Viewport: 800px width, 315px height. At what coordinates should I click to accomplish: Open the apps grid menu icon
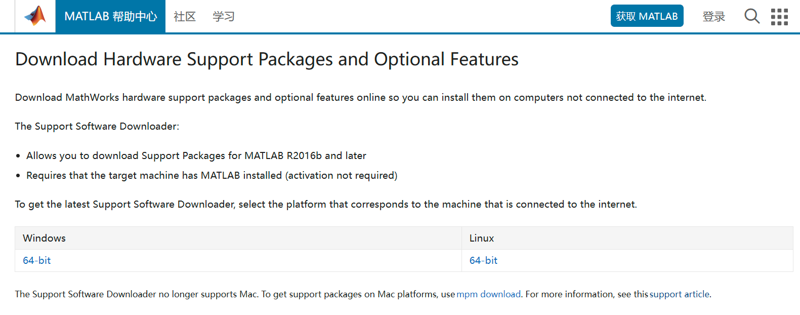[779, 17]
